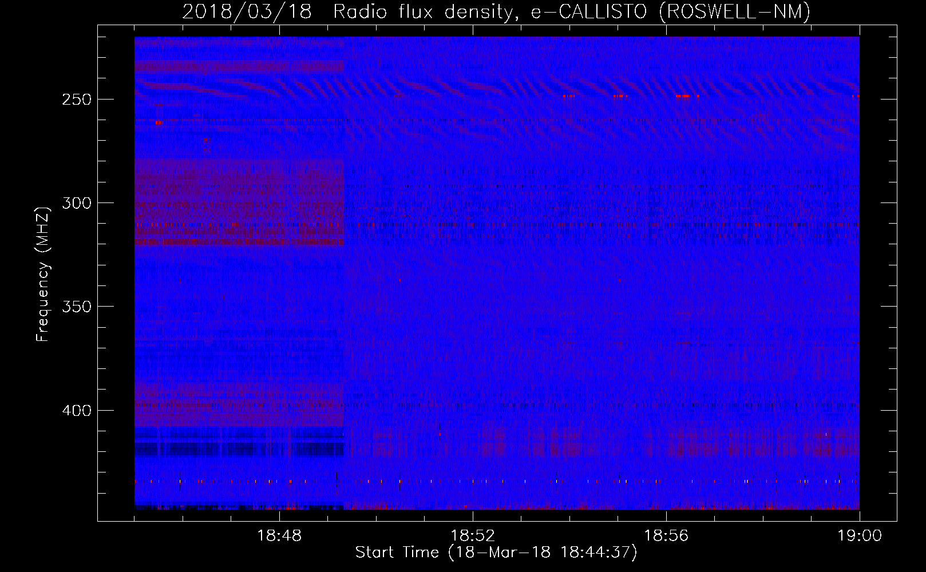Click the 400 frequency tick label
The height and width of the screenshot is (572, 926).
pyautogui.click(x=77, y=411)
